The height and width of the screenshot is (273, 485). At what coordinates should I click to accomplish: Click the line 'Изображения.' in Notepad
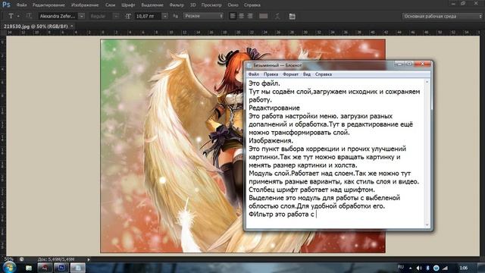tap(271, 140)
